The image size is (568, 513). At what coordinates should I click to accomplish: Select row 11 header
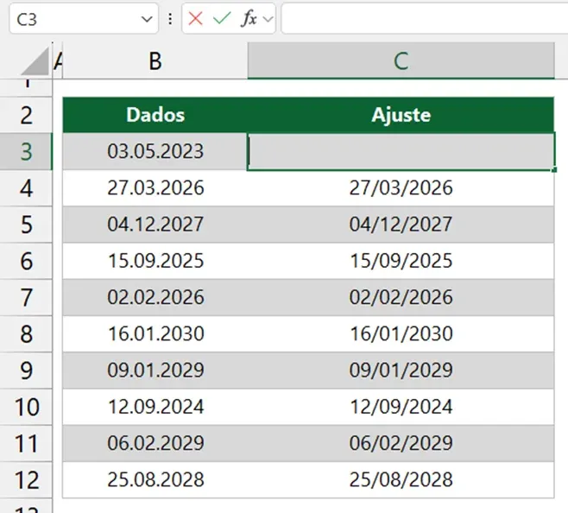pyautogui.click(x=26, y=443)
